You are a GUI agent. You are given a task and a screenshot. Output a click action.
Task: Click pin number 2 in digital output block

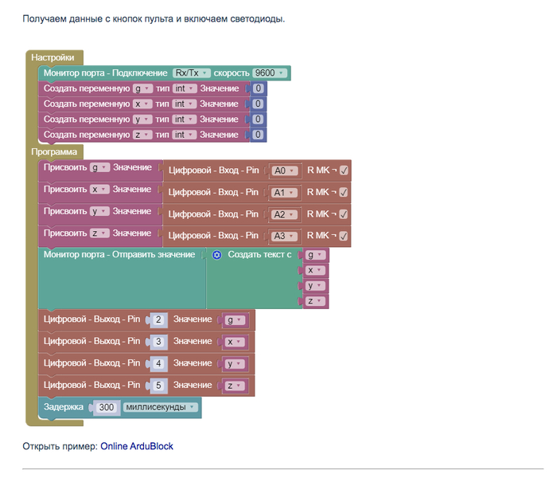(158, 319)
